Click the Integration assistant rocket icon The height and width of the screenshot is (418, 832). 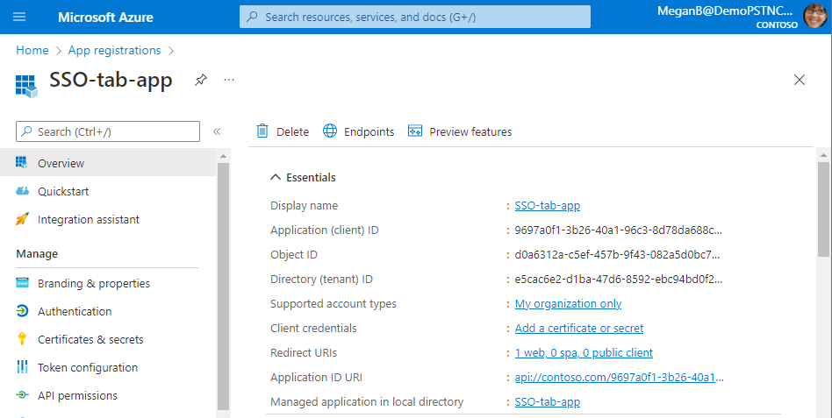click(x=22, y=219)
